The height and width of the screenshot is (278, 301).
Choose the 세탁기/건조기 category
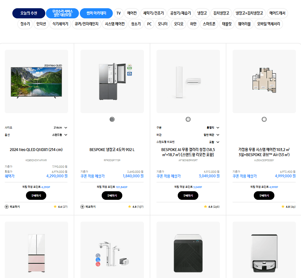point(153,13)
